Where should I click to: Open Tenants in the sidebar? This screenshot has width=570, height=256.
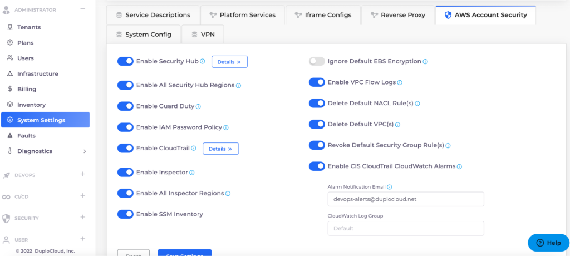[x=29, y=27]
